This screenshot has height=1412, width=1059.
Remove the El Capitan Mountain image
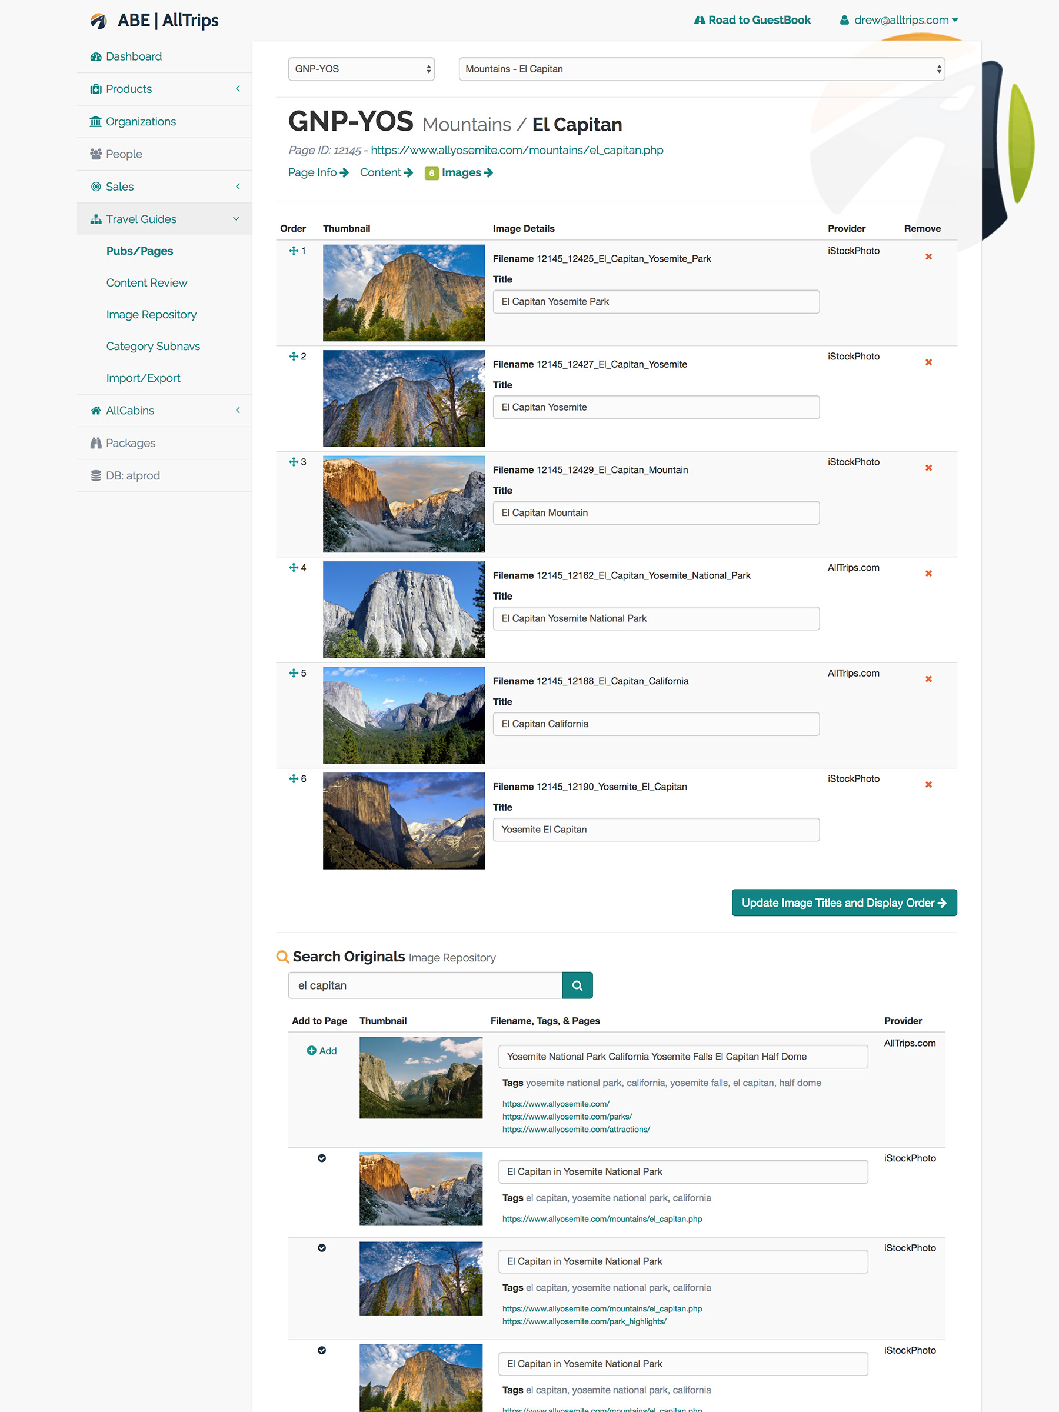928,468
